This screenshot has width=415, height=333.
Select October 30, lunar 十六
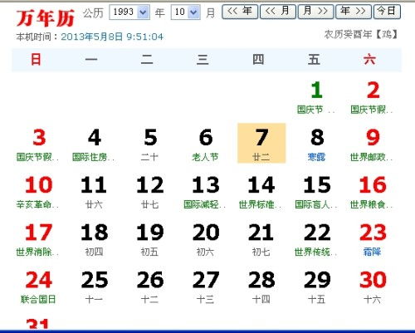[373, 287]
